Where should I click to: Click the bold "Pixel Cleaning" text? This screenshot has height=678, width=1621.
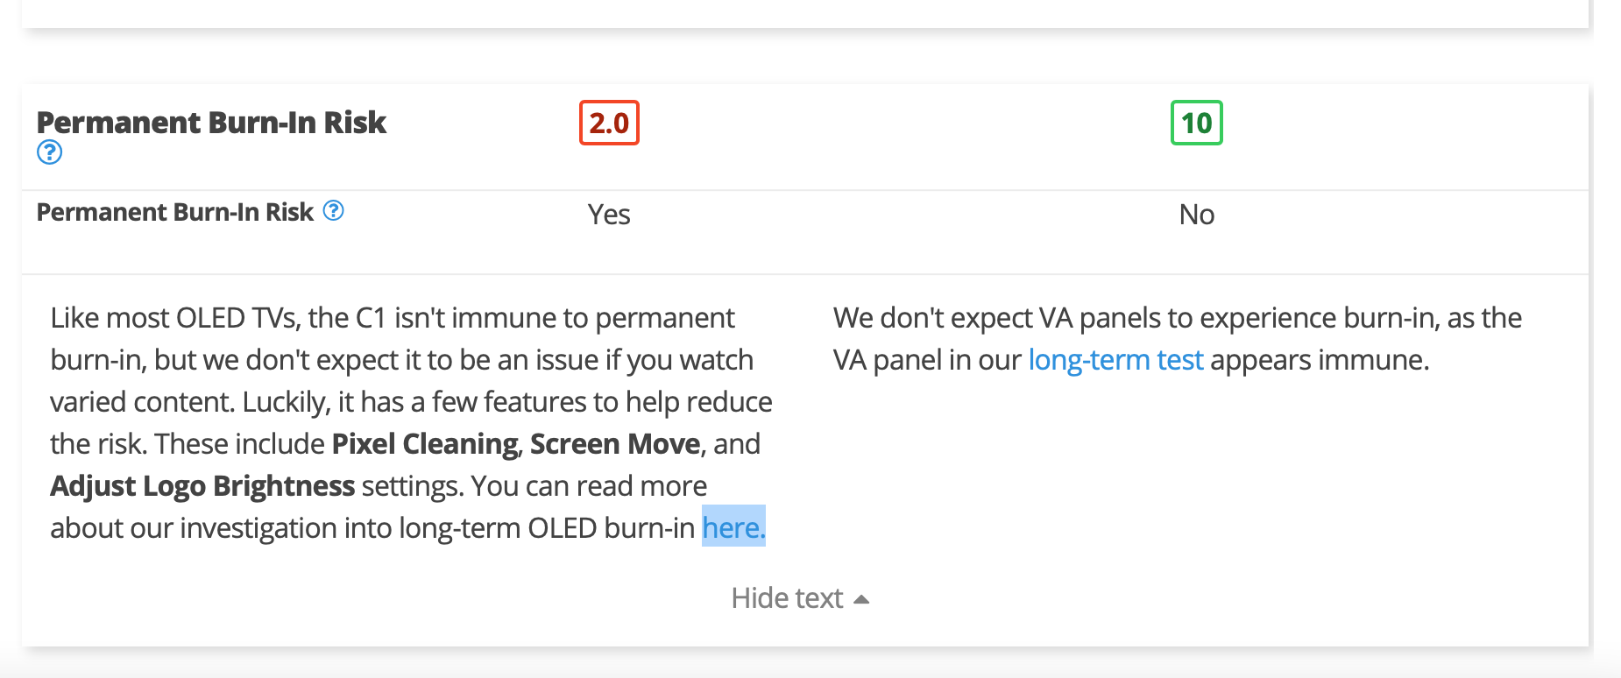424,444
